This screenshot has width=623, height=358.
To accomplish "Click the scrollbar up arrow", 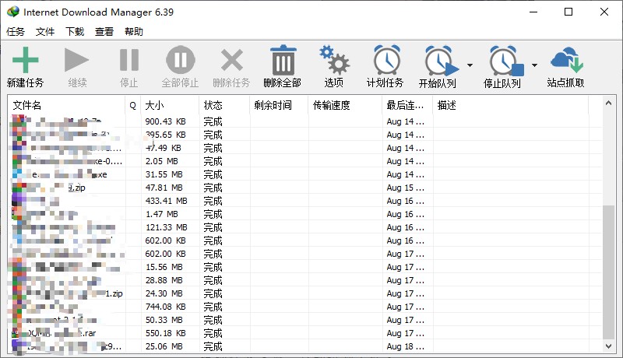I will [x=608, y=103].
